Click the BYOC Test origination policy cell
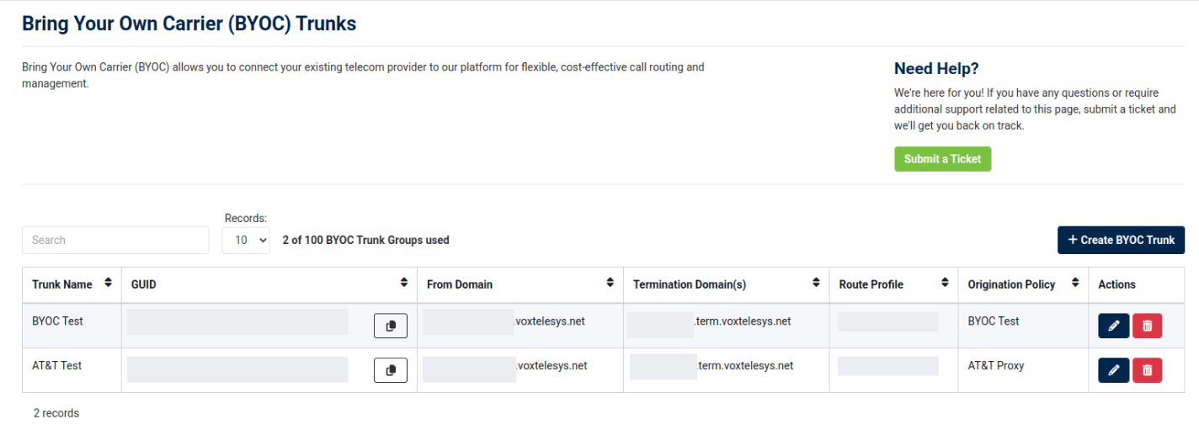Image resolution: width=1199 pixels, height=435 pixels. point(993,321)
